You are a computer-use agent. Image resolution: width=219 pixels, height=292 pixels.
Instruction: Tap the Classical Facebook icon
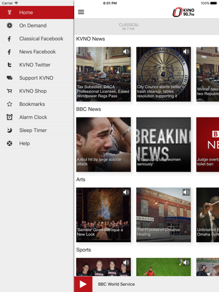(9, 39)
